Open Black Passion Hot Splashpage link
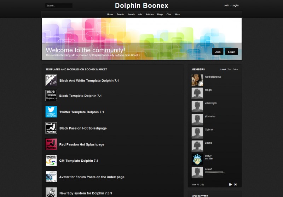 coord(83,128)
